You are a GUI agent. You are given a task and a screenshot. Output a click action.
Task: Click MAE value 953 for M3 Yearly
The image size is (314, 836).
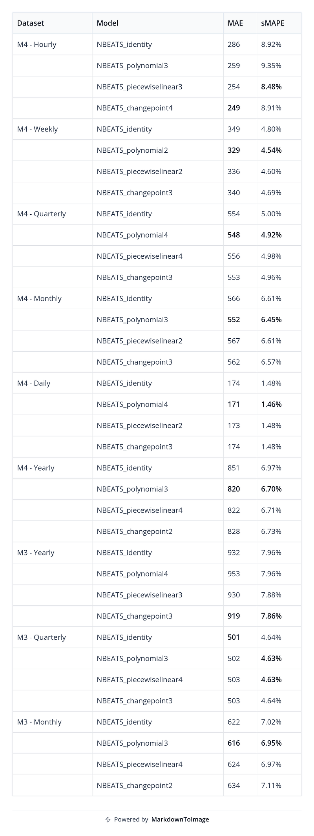(x=234, y=574)
